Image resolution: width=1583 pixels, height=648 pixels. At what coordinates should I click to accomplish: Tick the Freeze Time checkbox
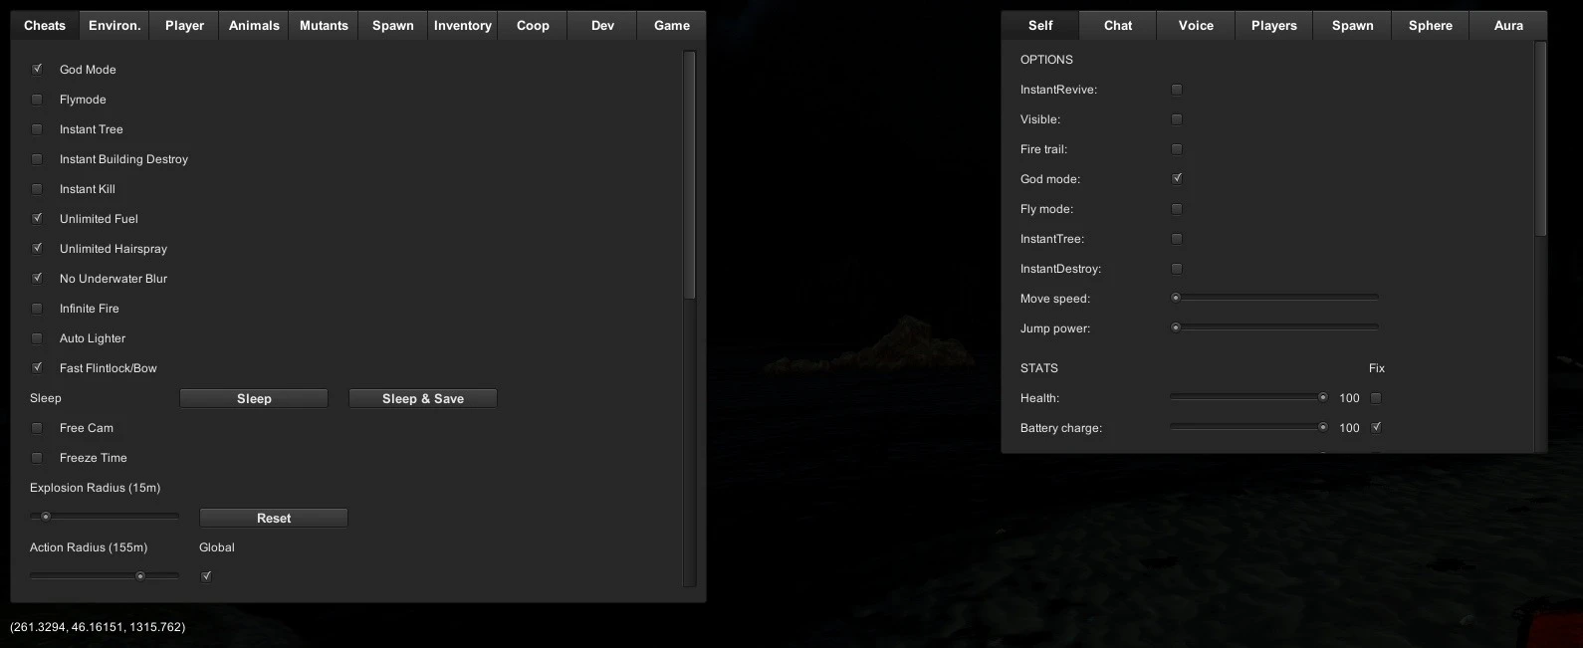(x=37, y=458)
